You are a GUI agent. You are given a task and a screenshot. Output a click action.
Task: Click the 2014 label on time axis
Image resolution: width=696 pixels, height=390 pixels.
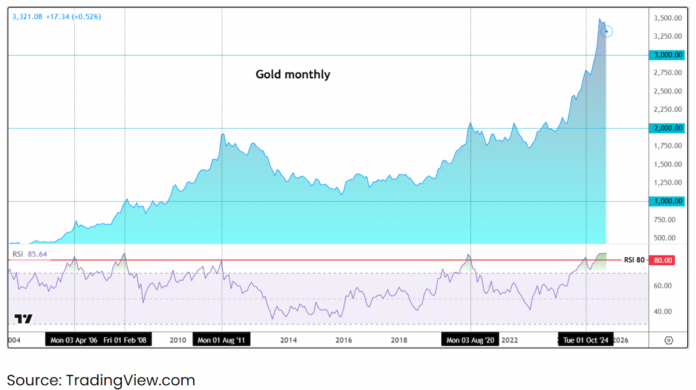(x=288, y=340)
